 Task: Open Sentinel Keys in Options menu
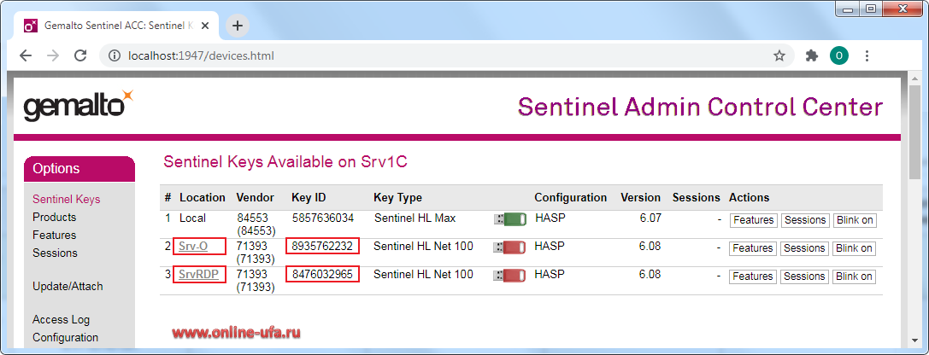(67, 200)
